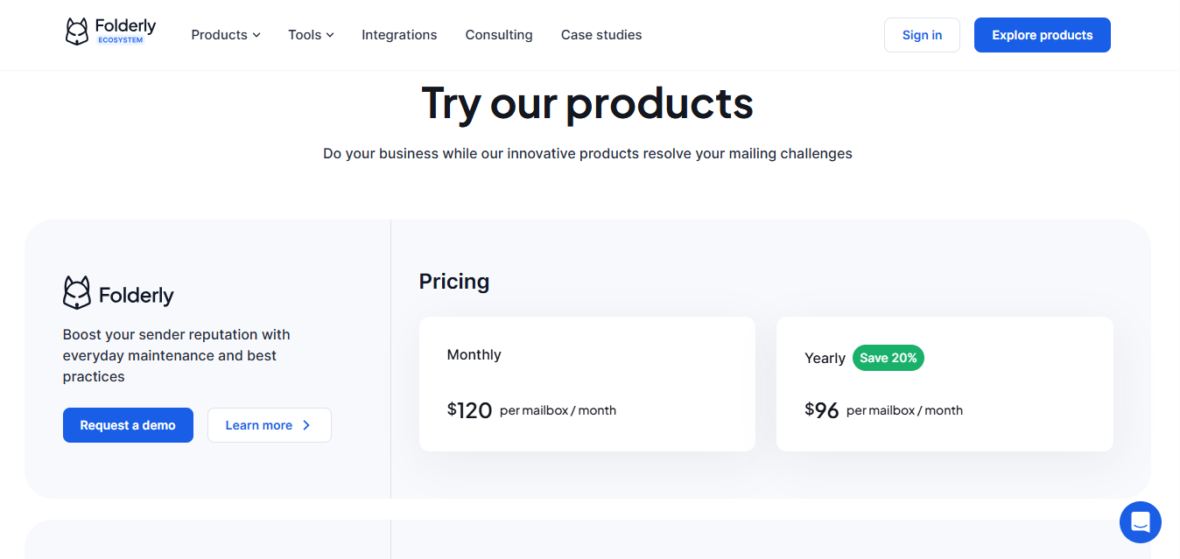
Task: Click the Explore products button
Action: tap(1042, 35)
